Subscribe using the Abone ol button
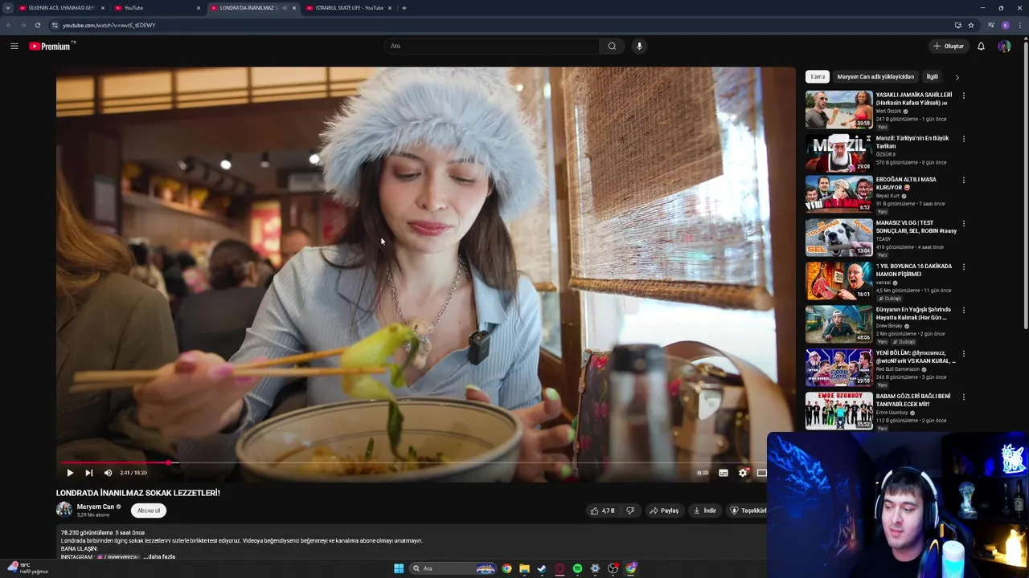The width and height of the screenshot is (1029, 578). [x=148, y=511]
